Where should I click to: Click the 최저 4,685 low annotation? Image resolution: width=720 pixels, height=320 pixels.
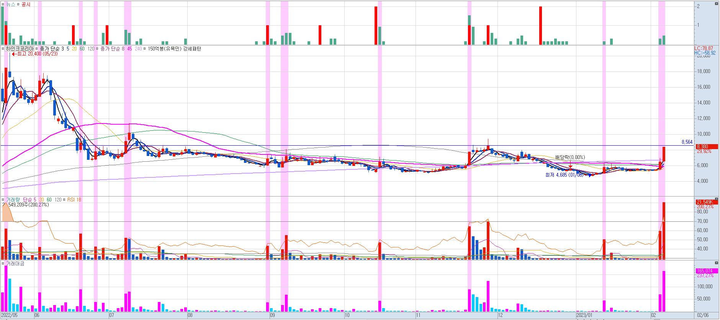click(x=565, y=175)
